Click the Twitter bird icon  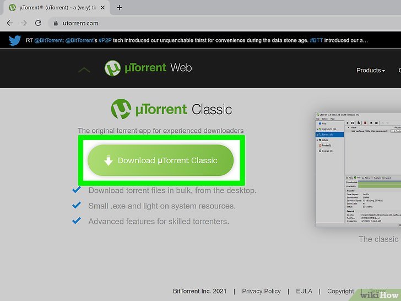pos(15,40)
